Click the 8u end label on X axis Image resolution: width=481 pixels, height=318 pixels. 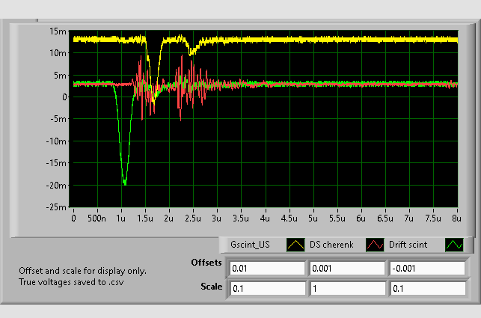pos(457,218)
